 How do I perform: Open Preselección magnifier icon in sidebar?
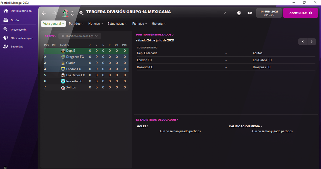pyautogui.click(x=6, y=30)
